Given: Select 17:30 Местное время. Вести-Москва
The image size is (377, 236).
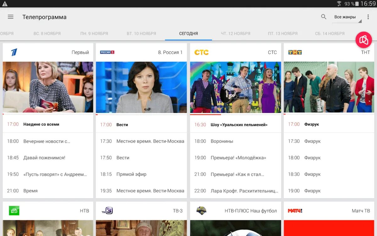Looking at the screenshot, I should tap(141, 141).
